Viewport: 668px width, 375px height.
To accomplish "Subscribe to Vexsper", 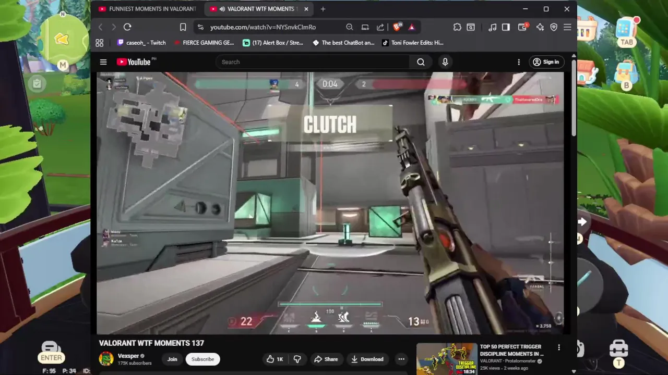I will coord(202,359).
